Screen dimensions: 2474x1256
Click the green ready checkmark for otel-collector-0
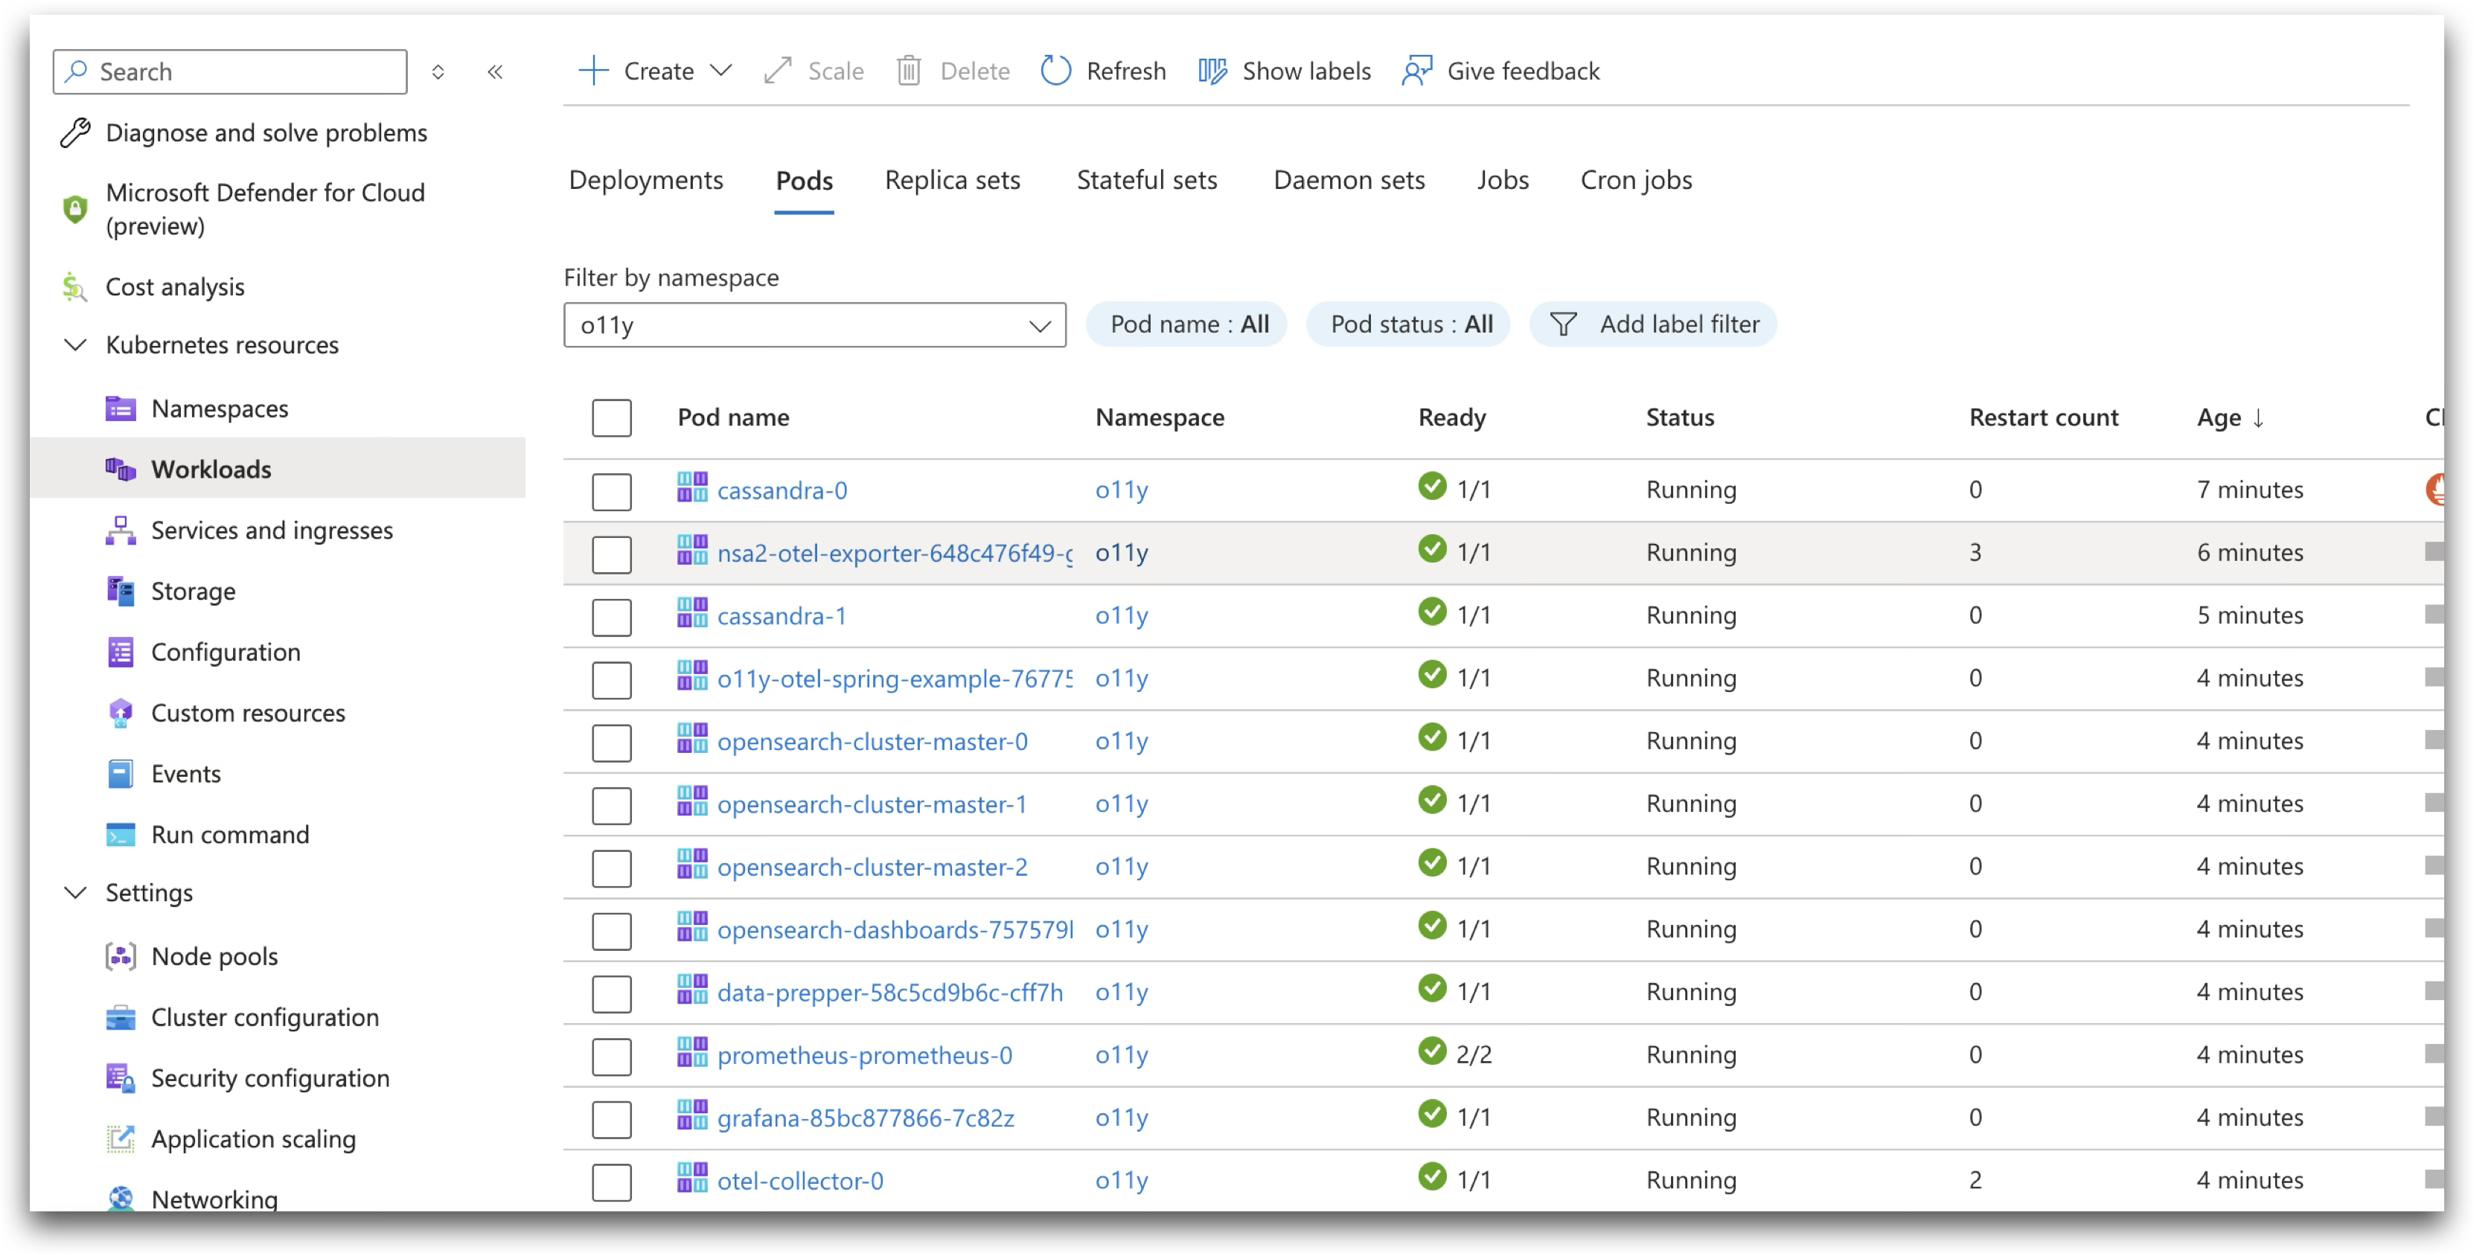coord(1431,1177)
